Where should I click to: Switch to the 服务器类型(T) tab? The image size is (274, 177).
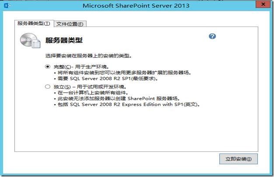(x=34, y=23)
